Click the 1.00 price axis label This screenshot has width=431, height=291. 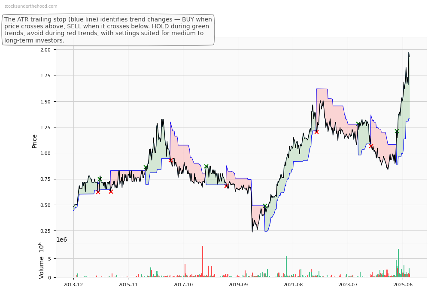46,153
